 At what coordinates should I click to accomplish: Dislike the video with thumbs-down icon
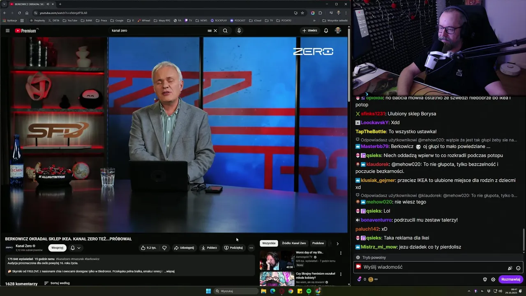(164, 248)
